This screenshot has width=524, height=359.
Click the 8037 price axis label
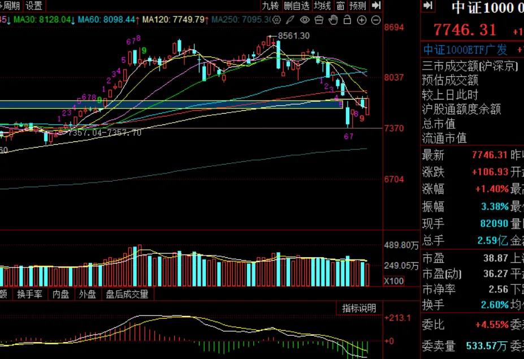pyautogui.click(x=394, y=77)
